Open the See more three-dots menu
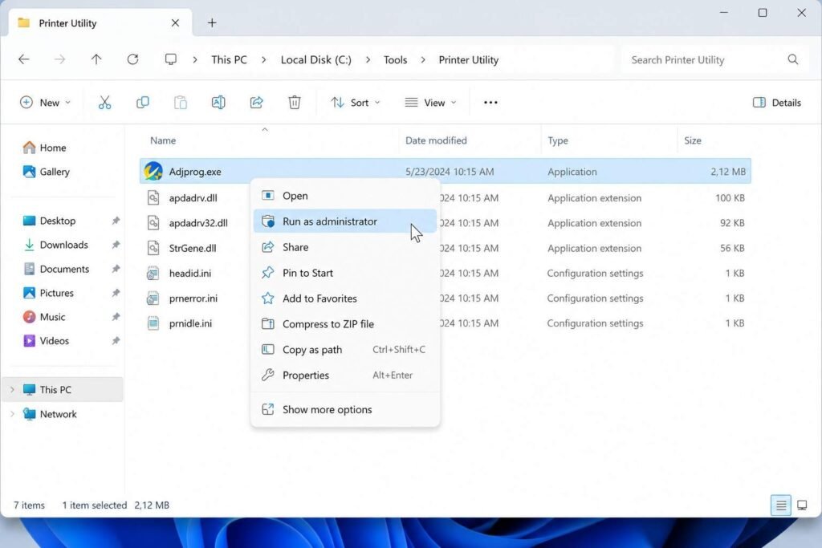 [x=490, y=103]
